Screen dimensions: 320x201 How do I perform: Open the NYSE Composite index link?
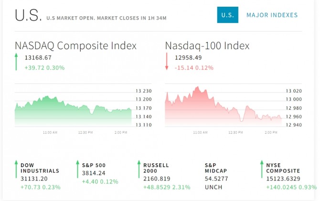click(283, 168)
